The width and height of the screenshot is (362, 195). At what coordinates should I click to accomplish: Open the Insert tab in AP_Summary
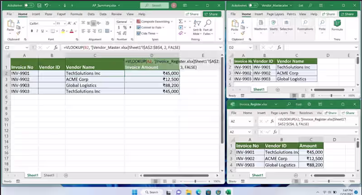36,14
